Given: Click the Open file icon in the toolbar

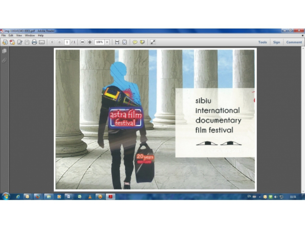Looking at the screenshot, I should click(5, 42).
